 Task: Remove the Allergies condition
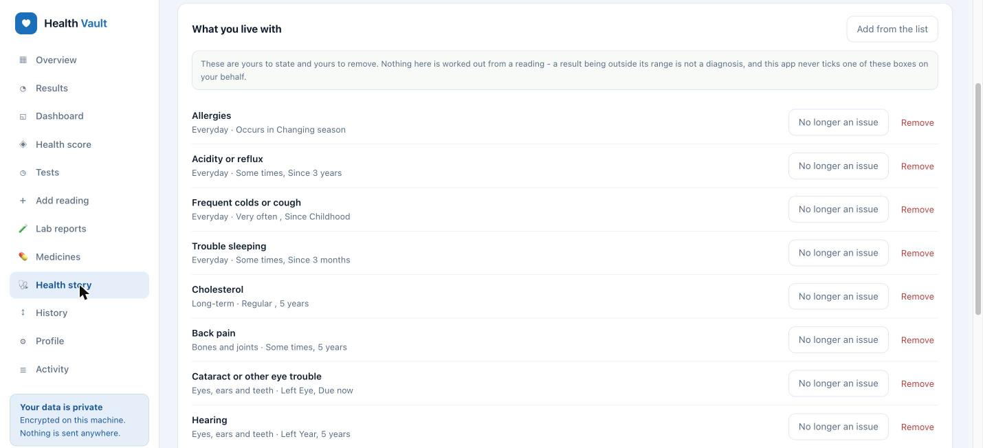(x=917, y=122)
